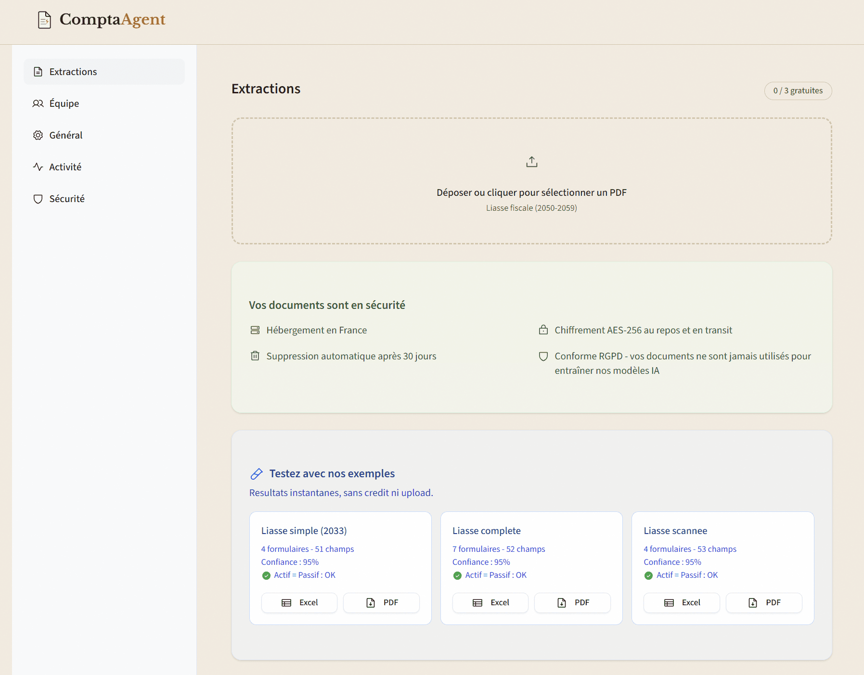The image size is (864, 675).
Task: Click the trash icon beside Suppression automatique
Action: (x=255, y=356)
